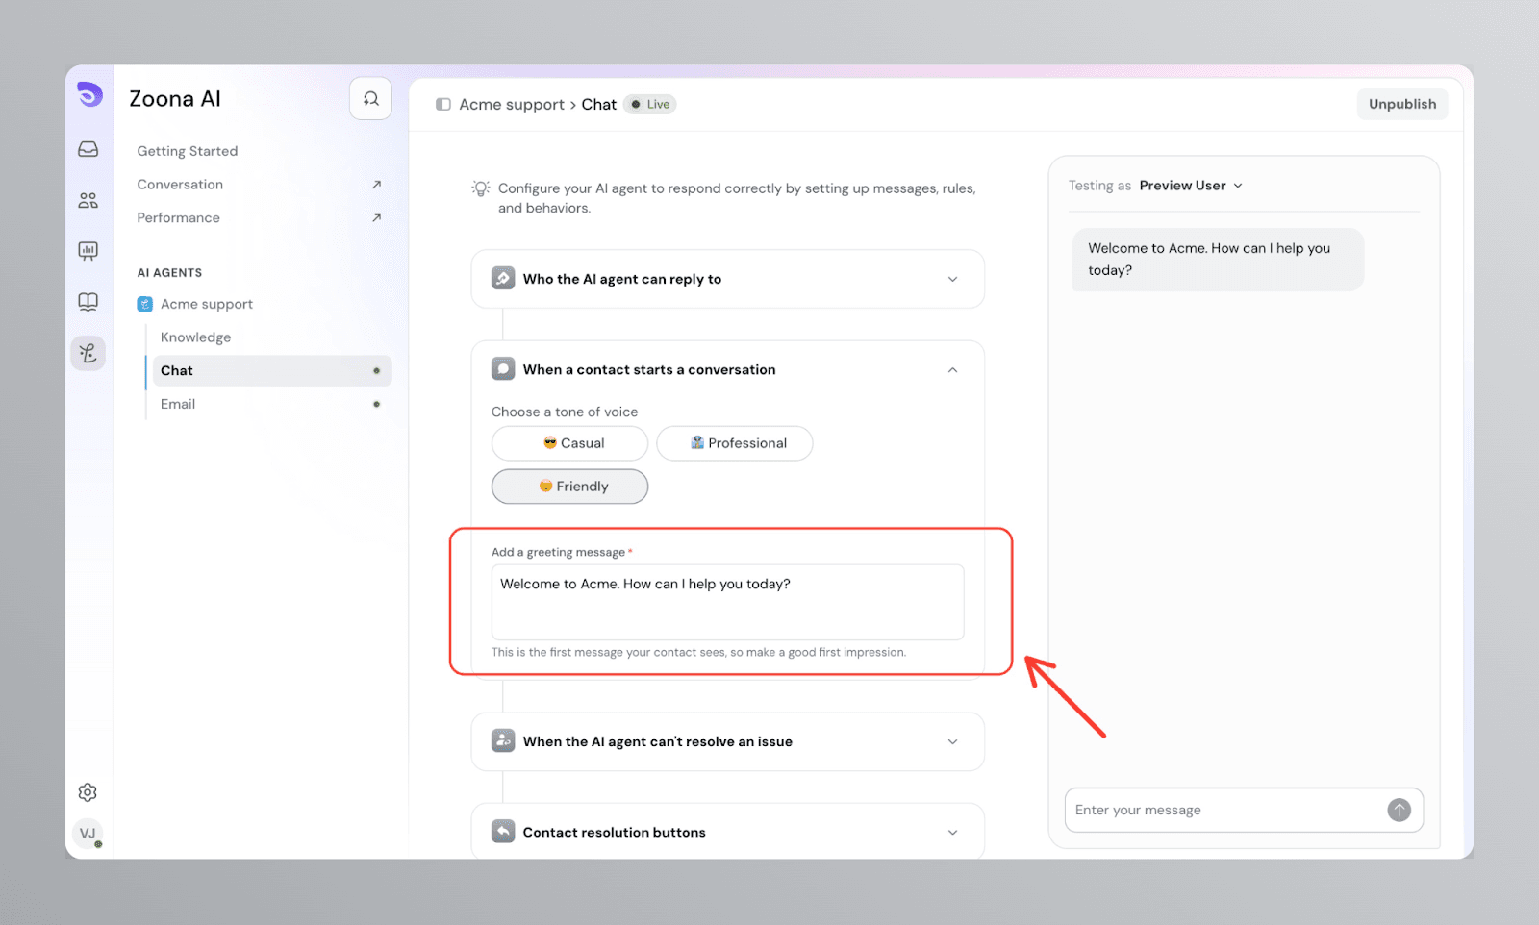Click the Zoona AI logo icon

[x=89, y=94]
